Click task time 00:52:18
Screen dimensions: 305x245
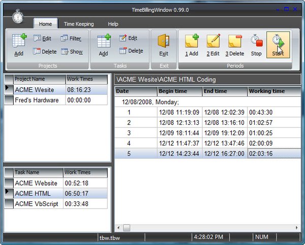[85, 183]
